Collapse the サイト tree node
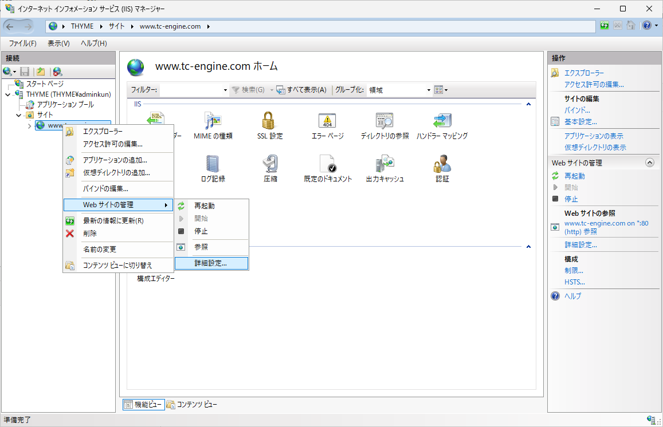 (18, 115)
